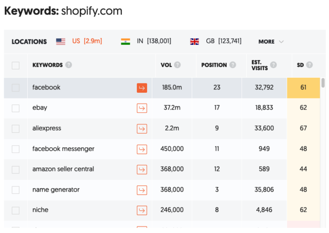Toggle the select-all keywords checkbox

[16, 65]
